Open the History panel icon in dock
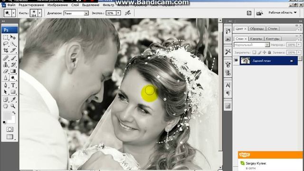 tap(228, 31)
